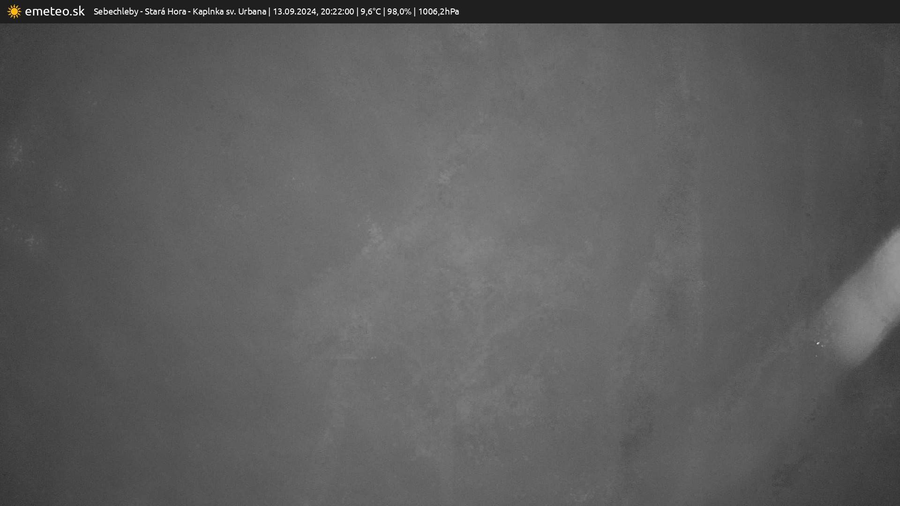Click the separator before the date
The width and height of the screenshot is (900, 506).
click(270, 11)
